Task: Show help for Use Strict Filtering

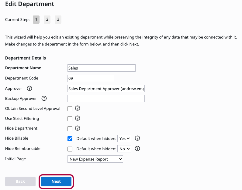Action: click(x=78, y=118)
